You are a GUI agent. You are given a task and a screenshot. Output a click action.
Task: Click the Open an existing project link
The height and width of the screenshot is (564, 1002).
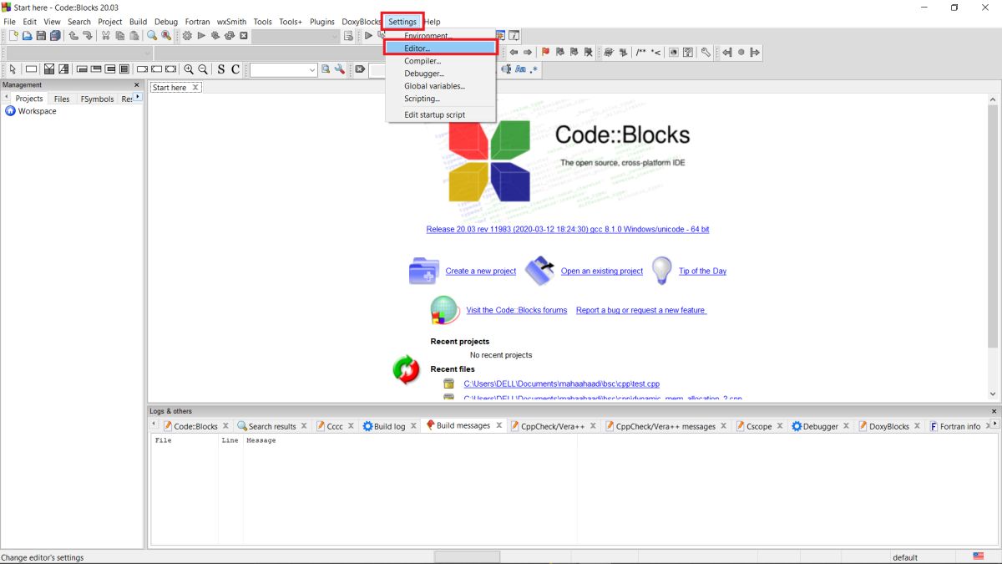click(x=602, y=271)
